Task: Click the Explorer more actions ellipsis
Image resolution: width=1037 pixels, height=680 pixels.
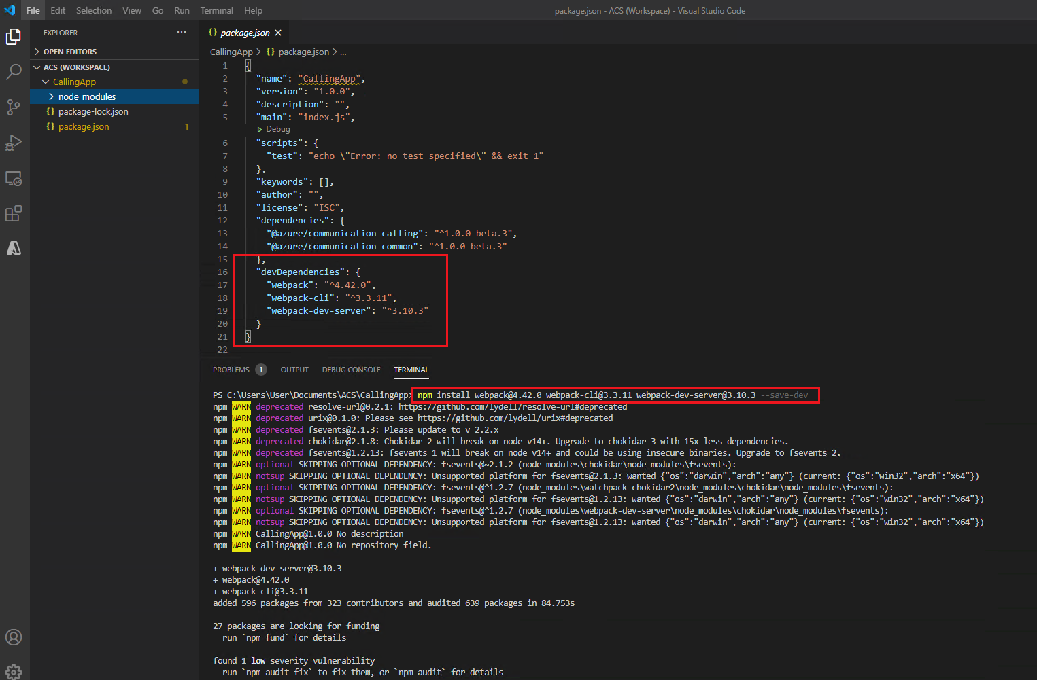Action: tap(182, 32)
